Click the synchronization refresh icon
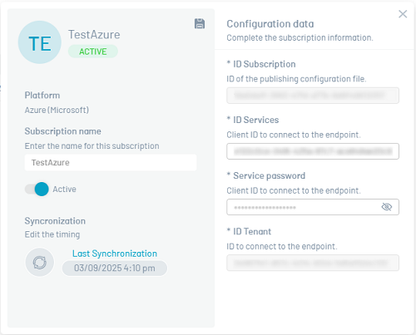416x335 pixels. coord(40,262)
